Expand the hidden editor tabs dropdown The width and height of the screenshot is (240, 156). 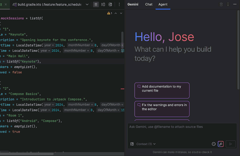[x=87, y=4]
